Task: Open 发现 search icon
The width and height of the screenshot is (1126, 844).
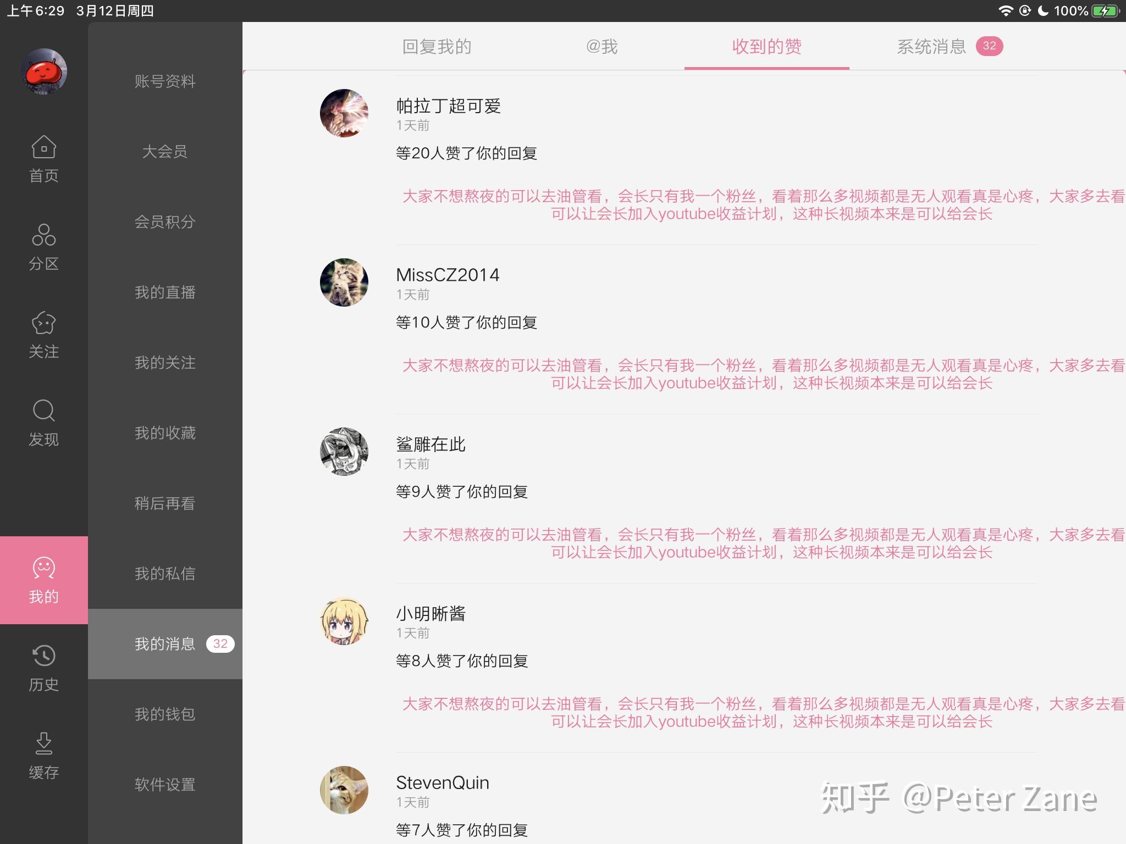Action: 44,411
